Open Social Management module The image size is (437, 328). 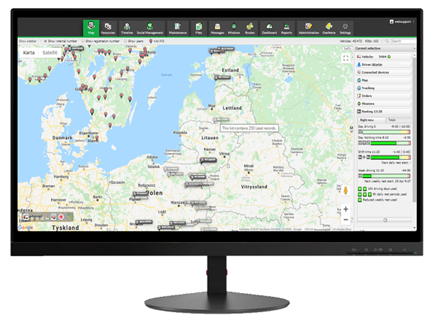pos(150,28)
